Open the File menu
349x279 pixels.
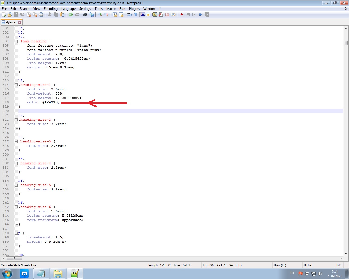point(4,9)
